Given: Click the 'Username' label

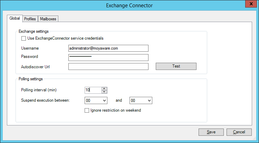Looking at the screenshot, I should pos(30,48).
